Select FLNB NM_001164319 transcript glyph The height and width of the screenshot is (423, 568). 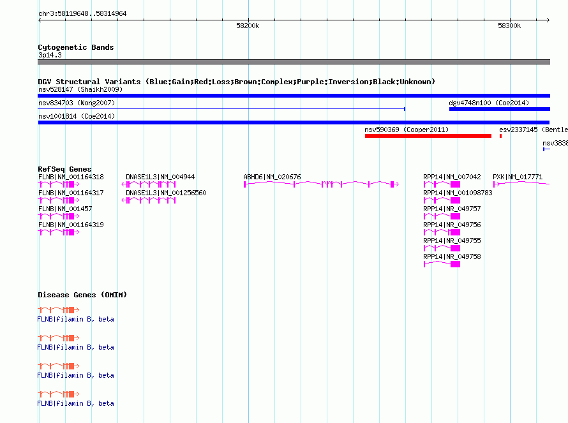coord(58,232)
